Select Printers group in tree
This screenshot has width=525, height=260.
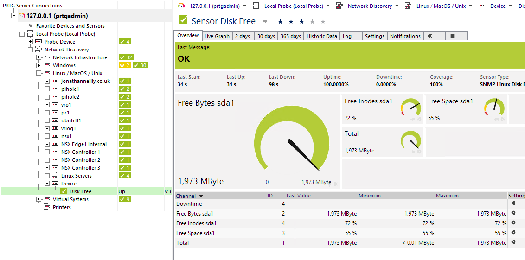62,207
